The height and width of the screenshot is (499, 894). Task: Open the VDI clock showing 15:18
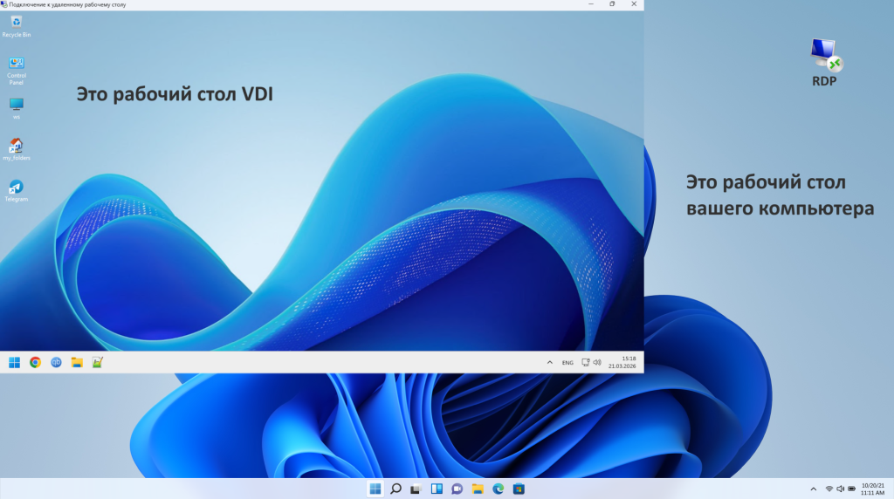coord(628,362)
